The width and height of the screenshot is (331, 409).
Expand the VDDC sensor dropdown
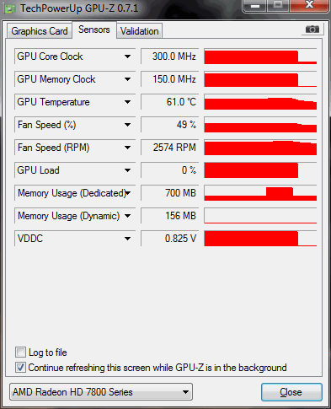pyautogui.click(x=127, y=239)
